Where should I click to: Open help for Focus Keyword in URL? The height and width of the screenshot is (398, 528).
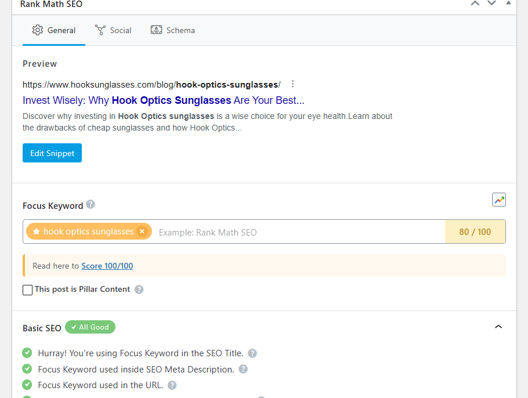coord(172,385)
